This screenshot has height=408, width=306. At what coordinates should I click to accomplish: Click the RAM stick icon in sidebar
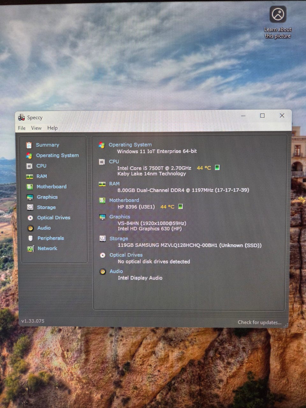pos(30,176)
